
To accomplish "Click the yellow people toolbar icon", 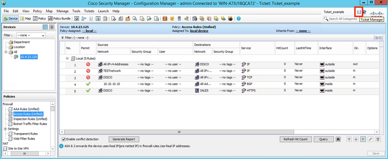I will [172, 19].
